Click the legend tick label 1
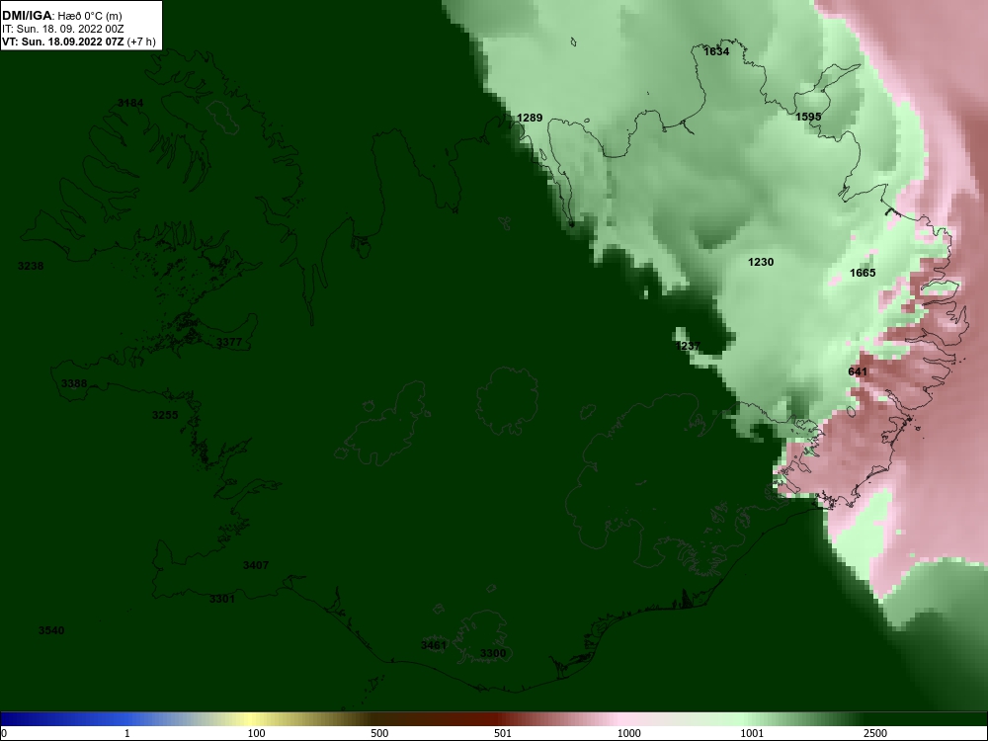 126,733
